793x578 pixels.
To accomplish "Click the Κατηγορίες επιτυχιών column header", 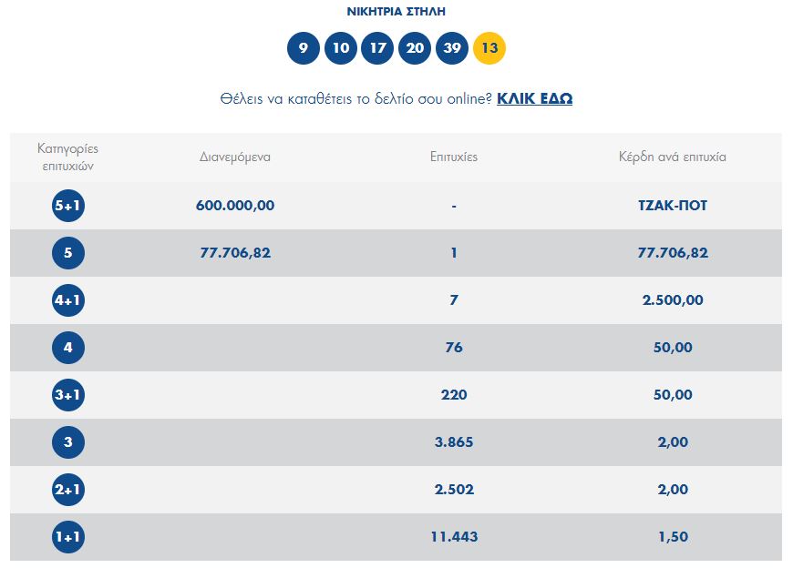I will [x=67, y=157].
